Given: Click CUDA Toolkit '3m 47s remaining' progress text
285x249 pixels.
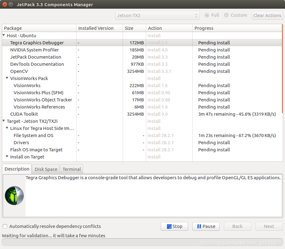Looking at the screenshot, I should (237, 114).
